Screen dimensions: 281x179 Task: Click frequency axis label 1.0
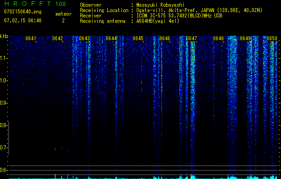click(x=4, y=81)
